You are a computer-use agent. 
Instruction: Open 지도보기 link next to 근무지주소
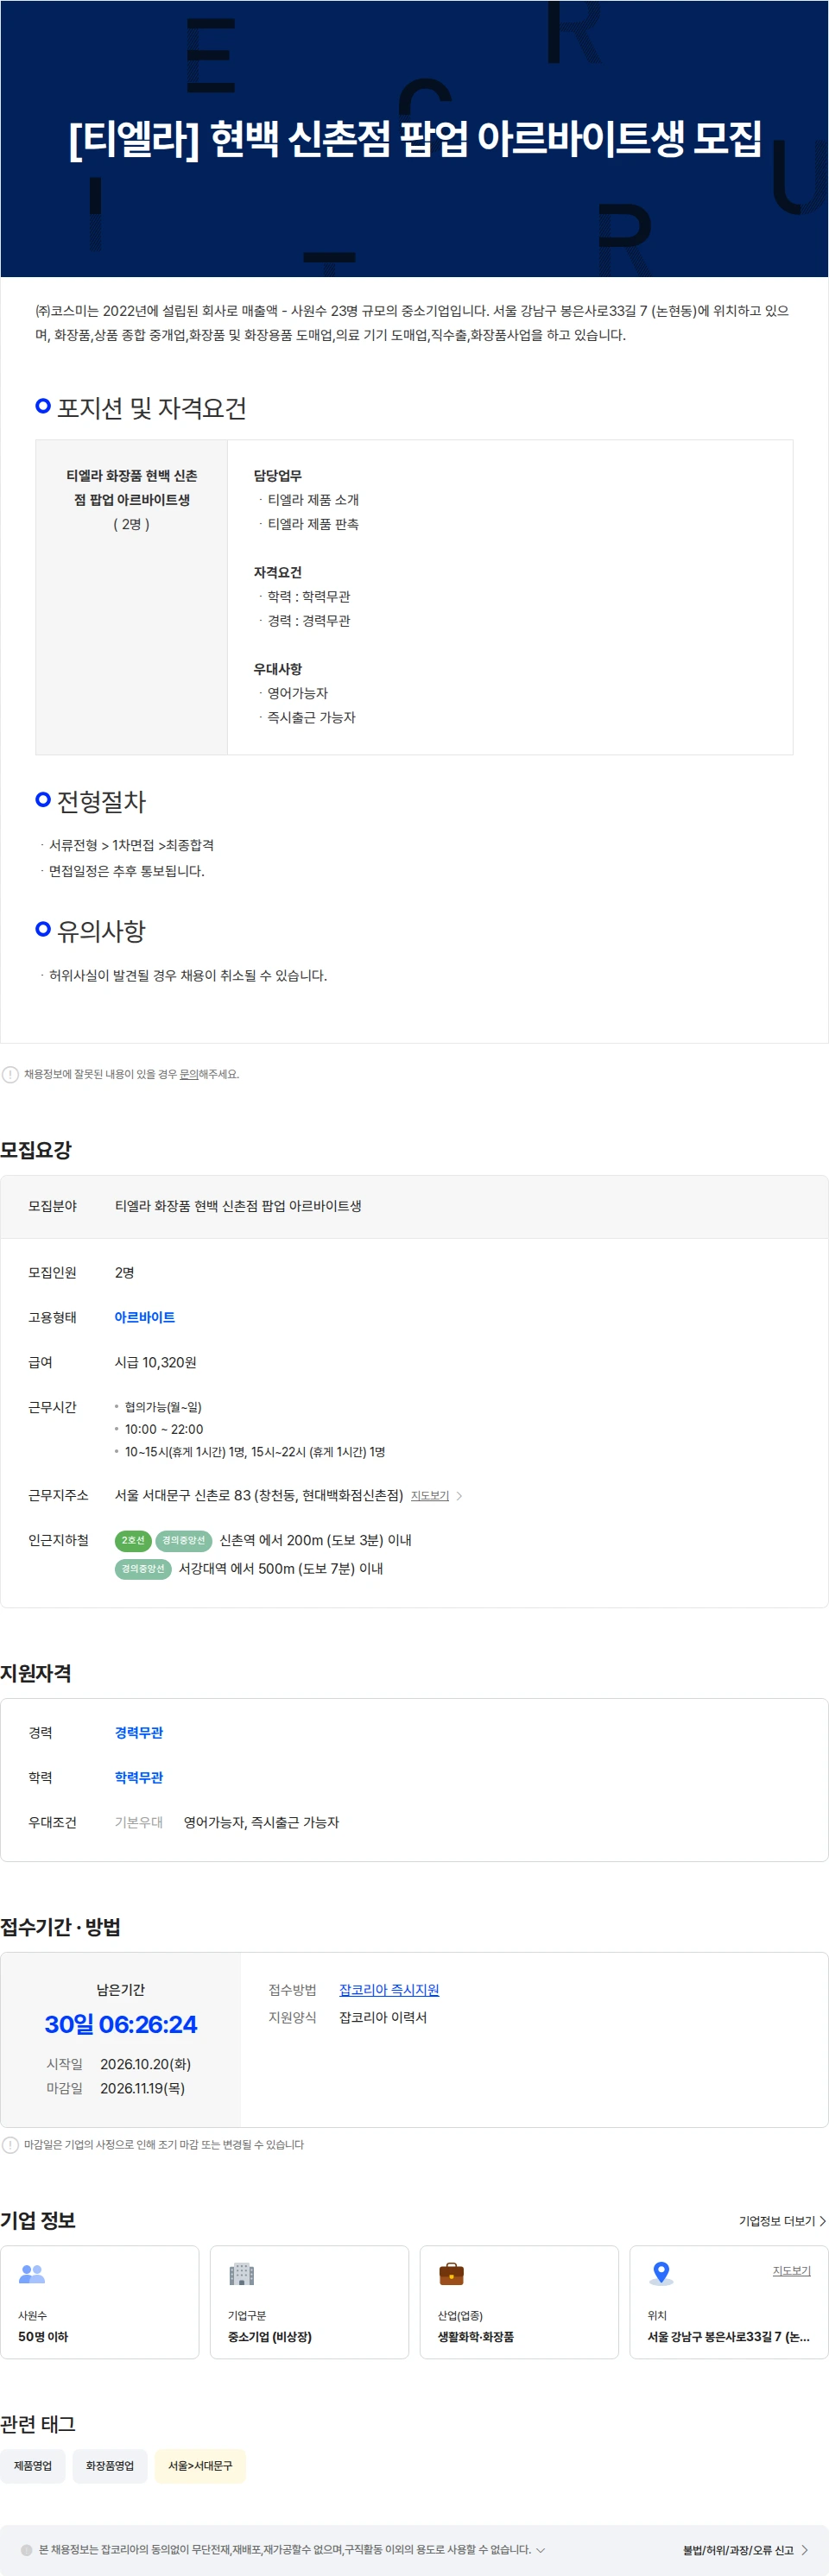430,1496
